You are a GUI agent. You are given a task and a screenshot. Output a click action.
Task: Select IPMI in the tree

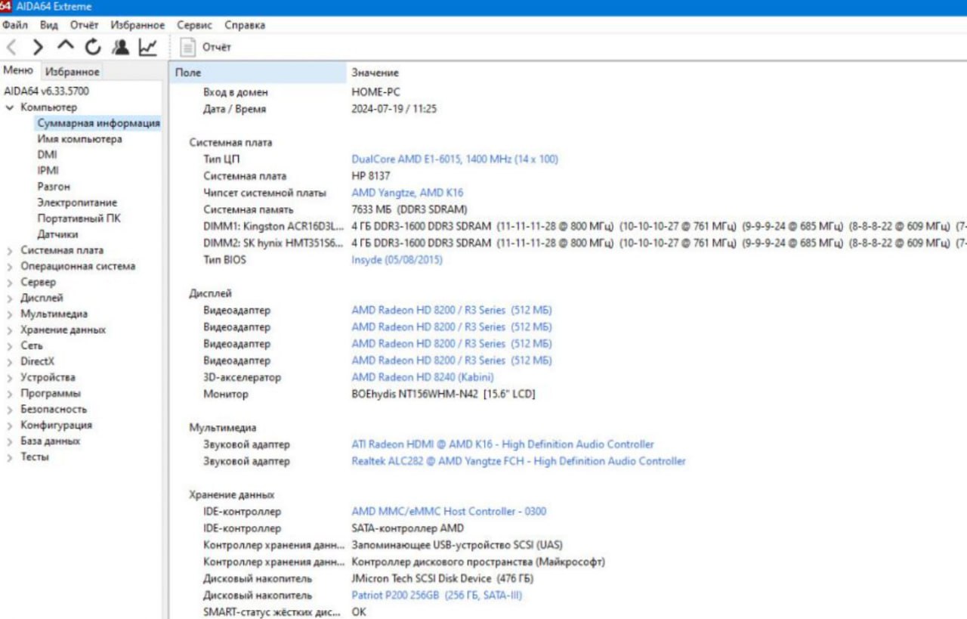(x=48, y=171)
